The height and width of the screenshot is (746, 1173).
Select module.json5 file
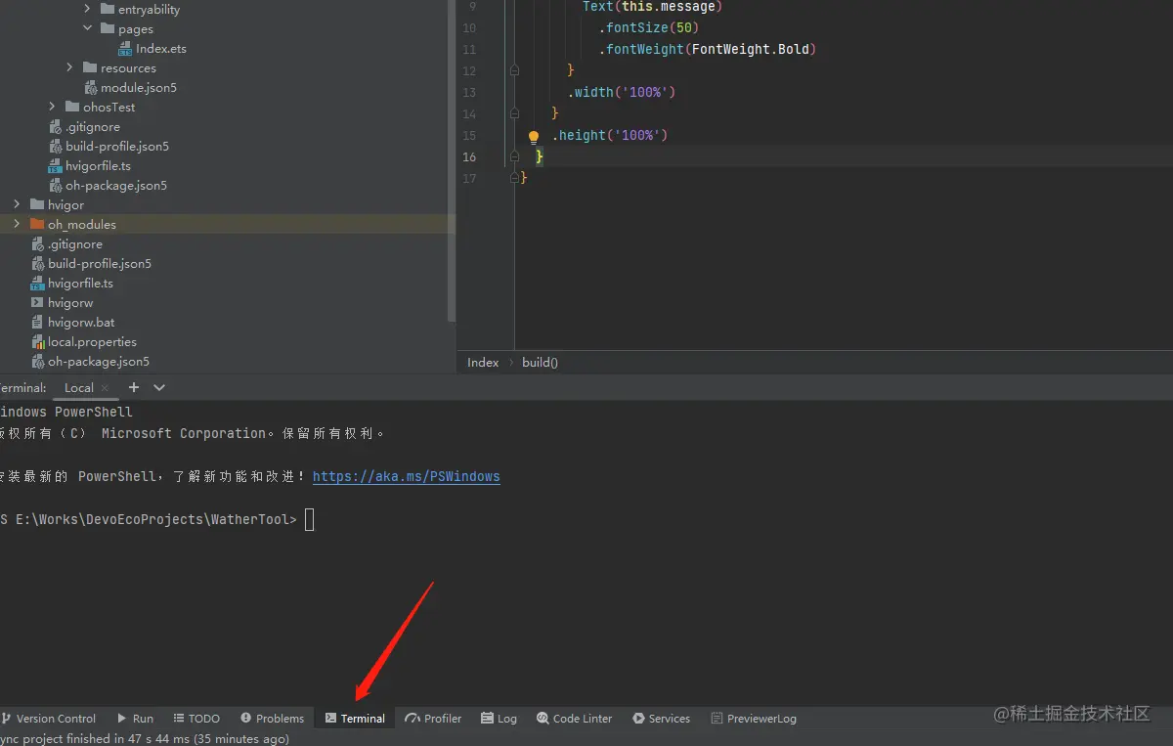tap(139, 88)
